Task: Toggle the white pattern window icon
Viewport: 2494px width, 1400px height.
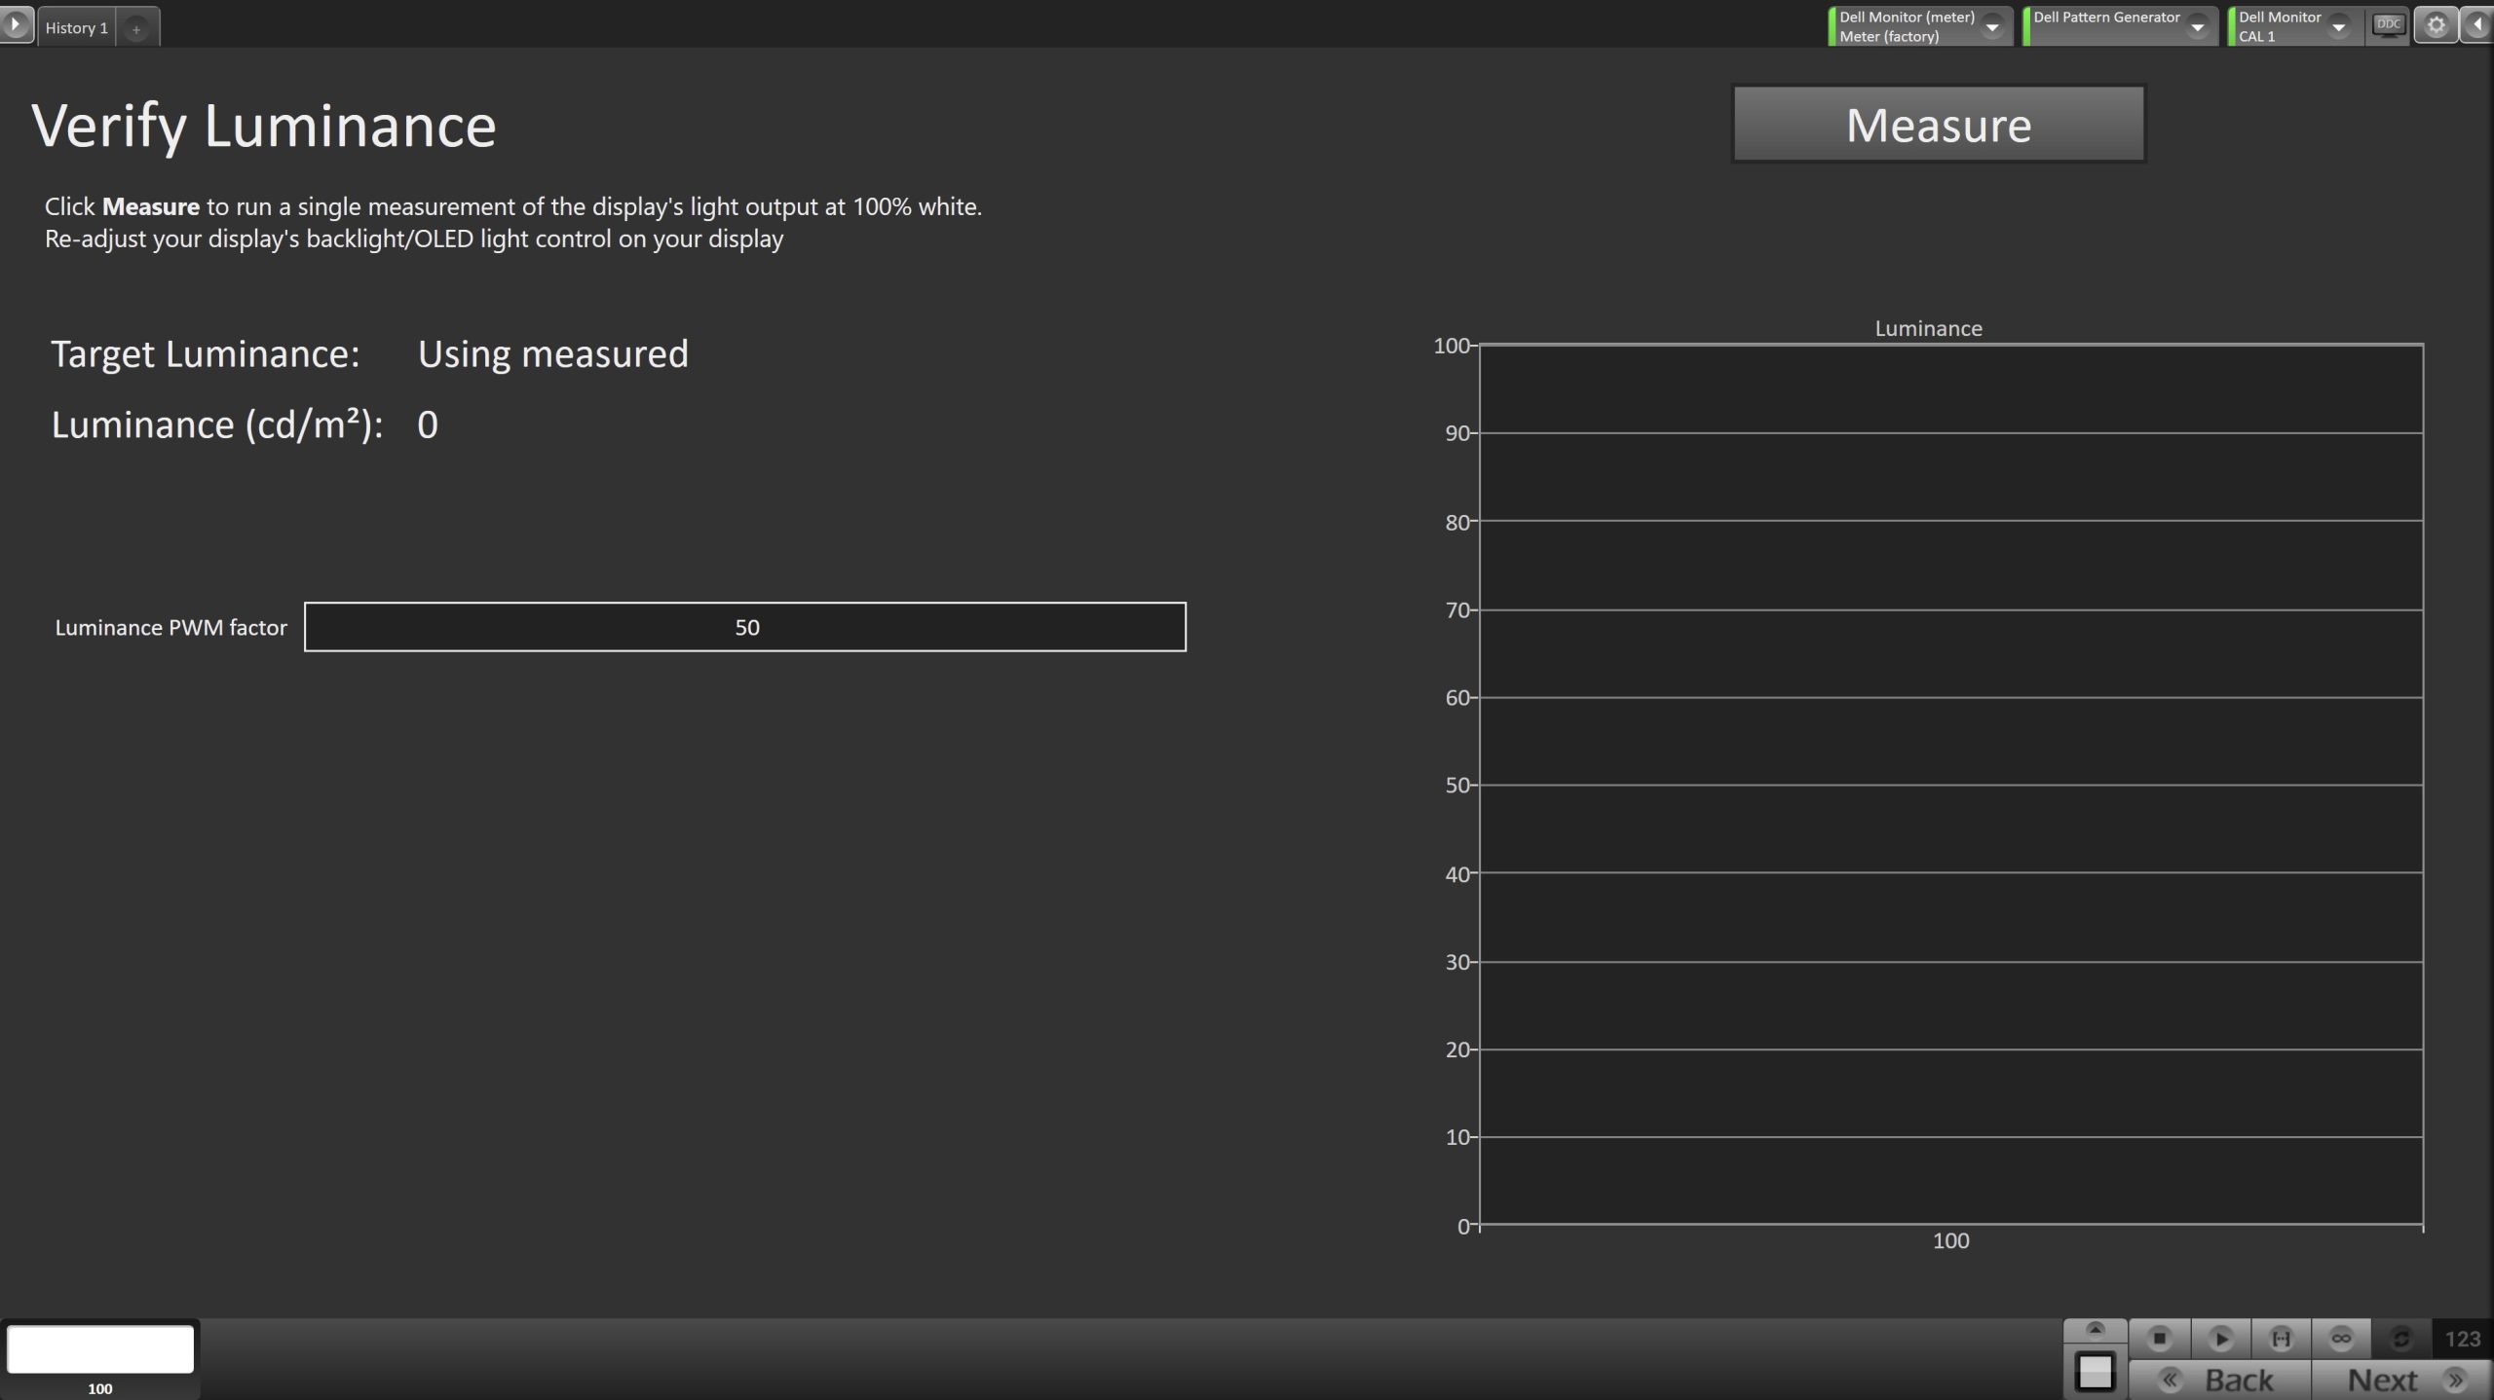Action: click(2095, 1372)
